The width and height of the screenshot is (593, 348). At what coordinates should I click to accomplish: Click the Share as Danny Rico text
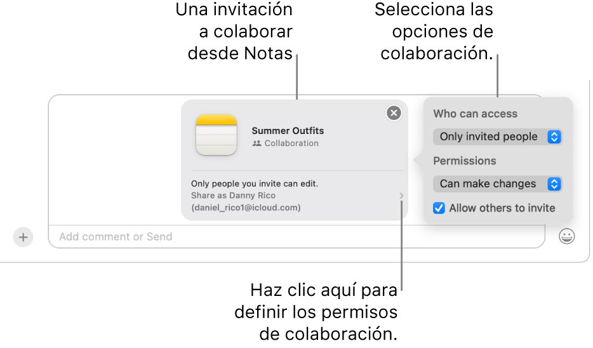[x=233, y=196]
